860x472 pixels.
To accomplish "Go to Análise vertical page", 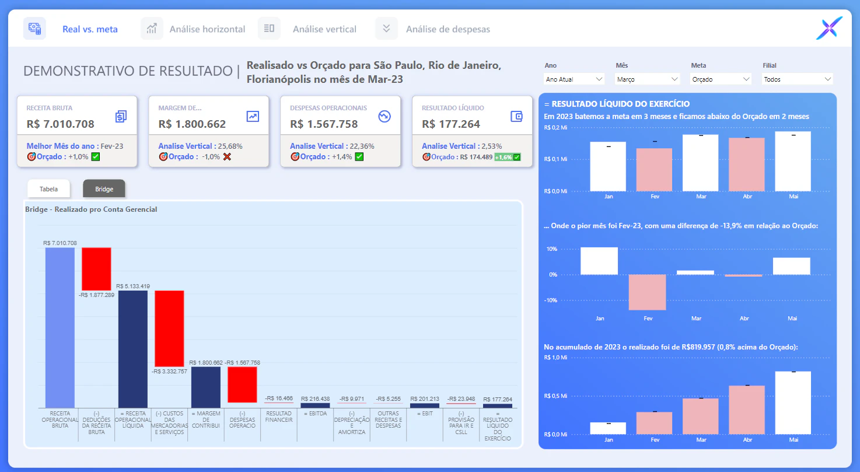I will coord(324,29).
